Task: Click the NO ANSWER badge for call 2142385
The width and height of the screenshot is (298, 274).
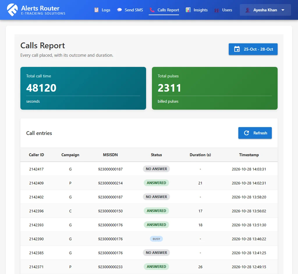Action: coord(156,252)
